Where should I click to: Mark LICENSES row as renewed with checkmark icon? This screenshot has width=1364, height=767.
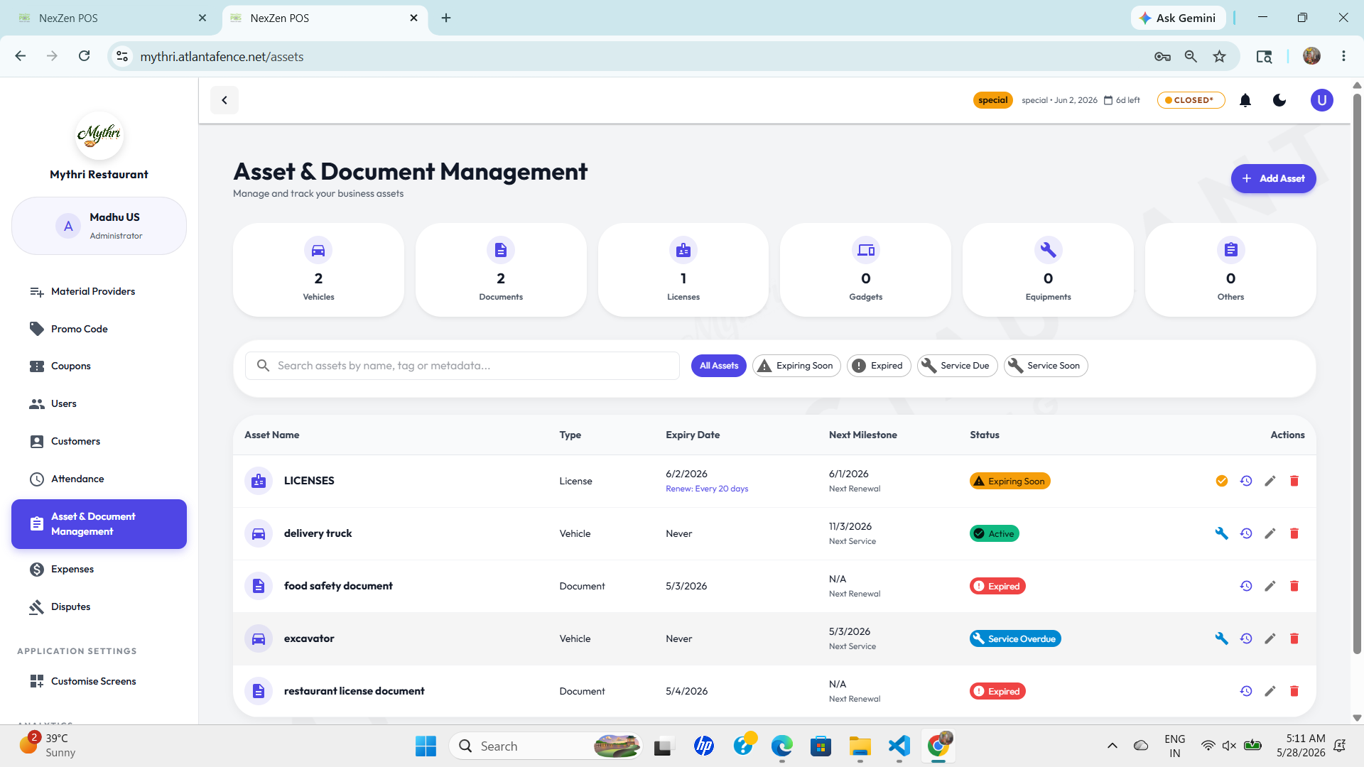1222,481
